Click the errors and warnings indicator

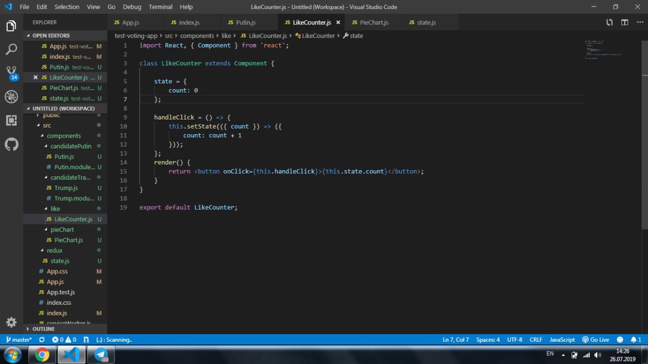click(64, 340)
